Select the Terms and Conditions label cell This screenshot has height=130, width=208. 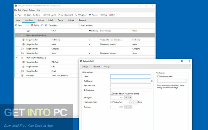60,76
